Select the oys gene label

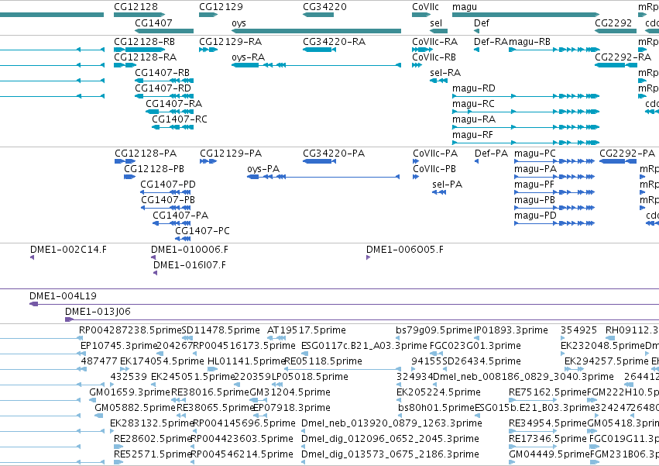239,23
